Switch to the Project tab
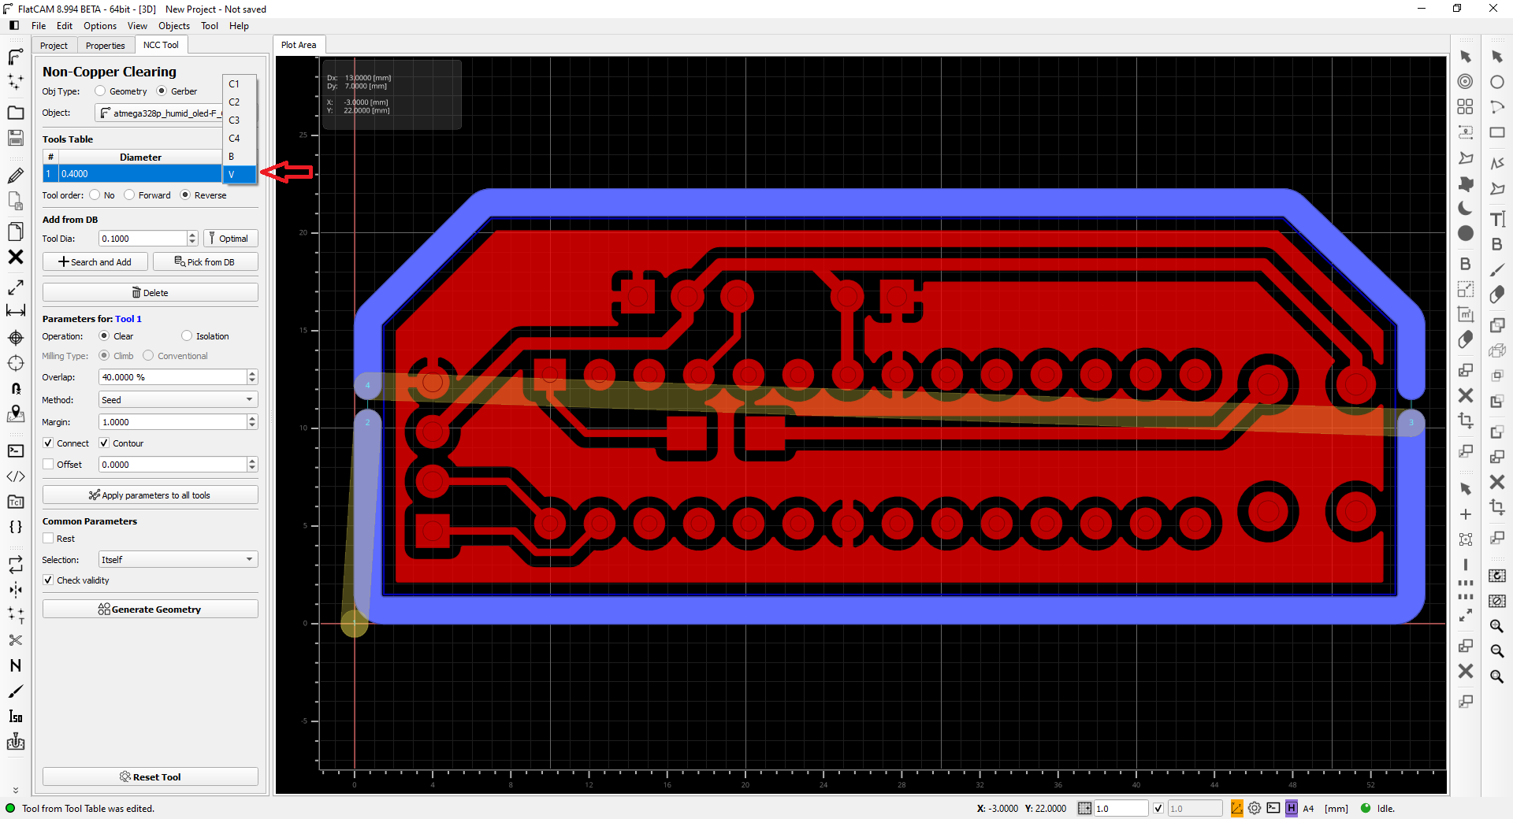 click(x=54, y=46)
